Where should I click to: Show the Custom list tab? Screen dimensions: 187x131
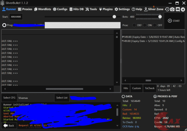(136, 88)
